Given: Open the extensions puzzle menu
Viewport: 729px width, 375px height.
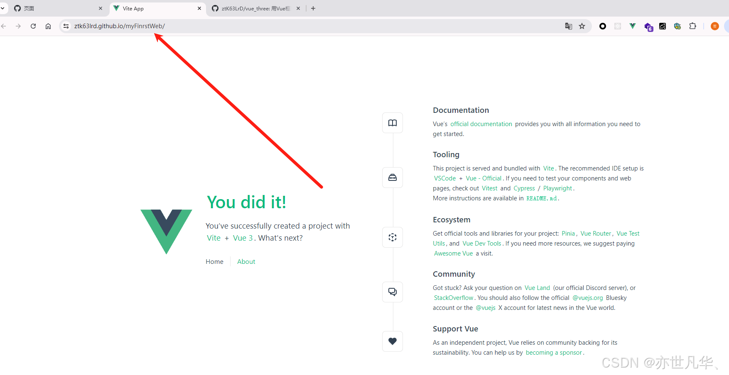Looking at the screenshot, I should (692, 26).
